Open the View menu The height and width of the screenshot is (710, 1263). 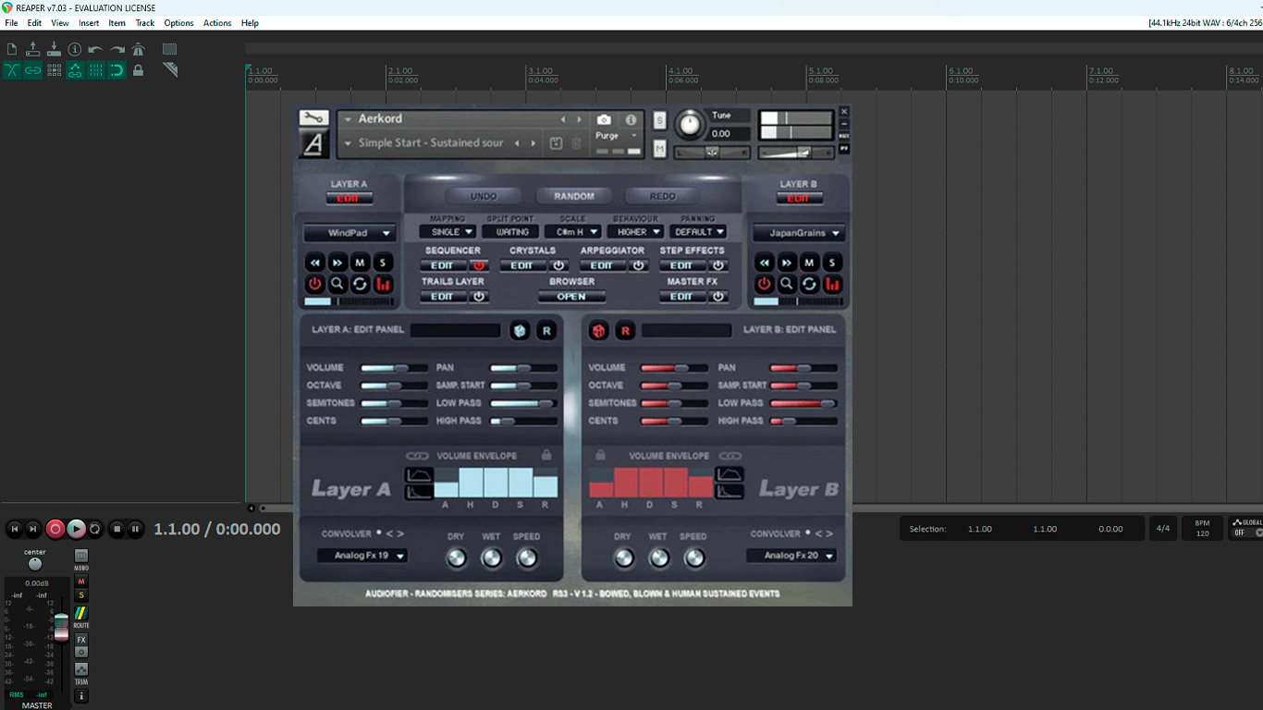point(60,23)
